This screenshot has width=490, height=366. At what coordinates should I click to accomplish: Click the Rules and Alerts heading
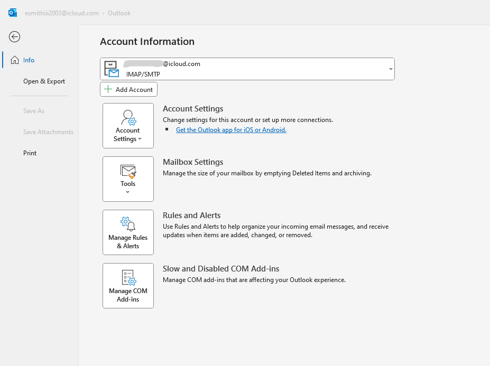pos(191,215)
